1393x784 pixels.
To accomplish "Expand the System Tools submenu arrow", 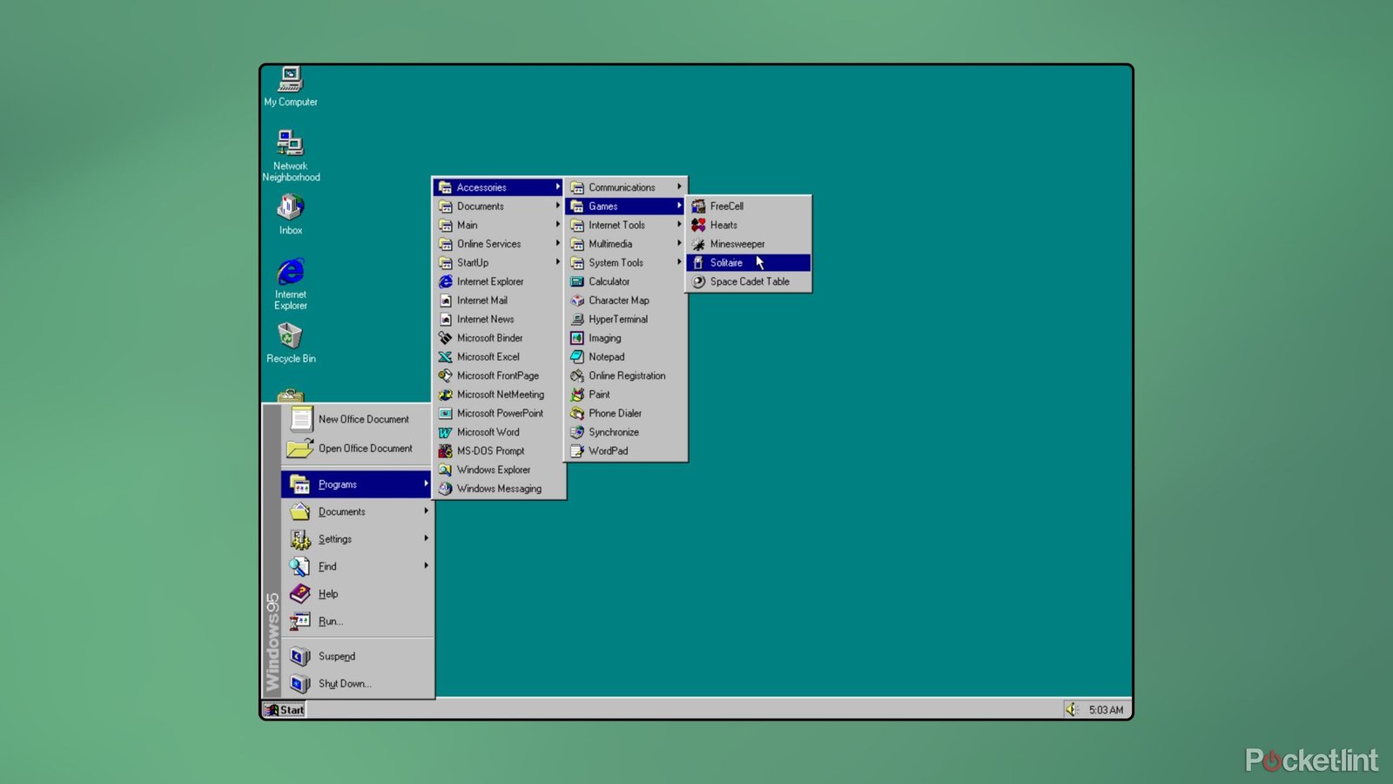I will pyautogui.click(x=679, y=262).
